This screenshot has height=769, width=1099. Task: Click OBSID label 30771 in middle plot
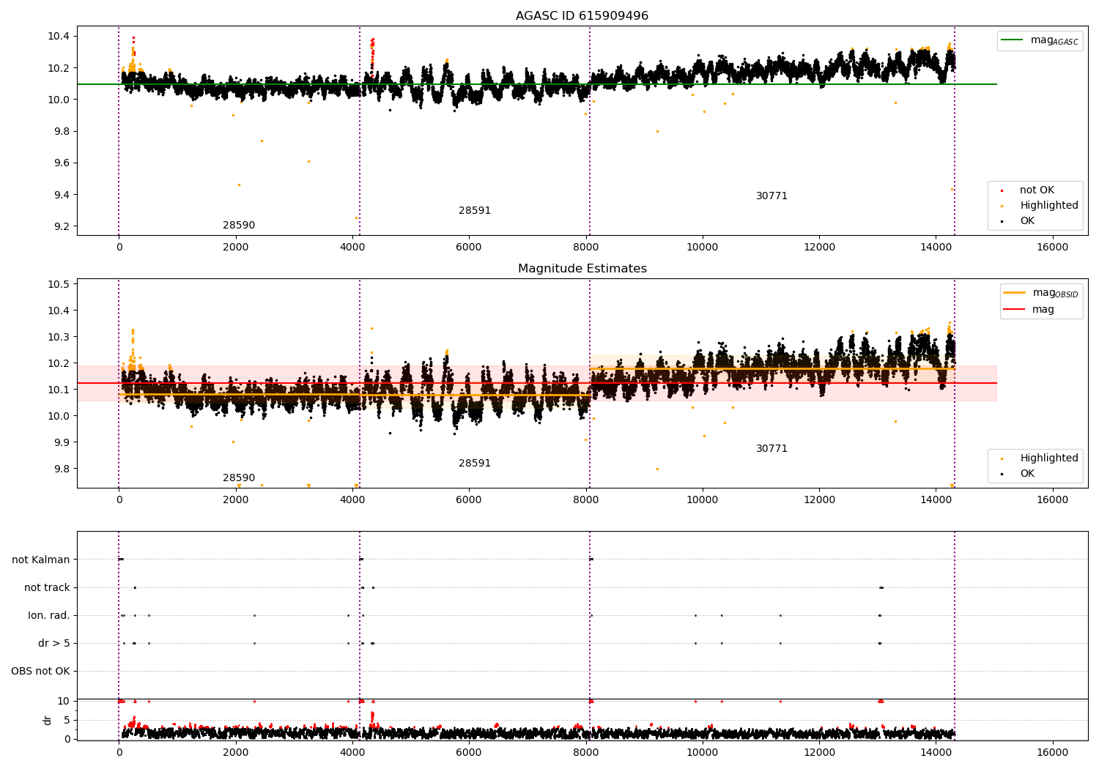tap(771, 449)
